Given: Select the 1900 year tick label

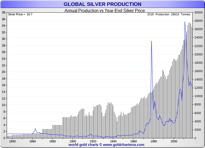Looking at the screenshot, I should pyautogui.click(x=73, y=141).
